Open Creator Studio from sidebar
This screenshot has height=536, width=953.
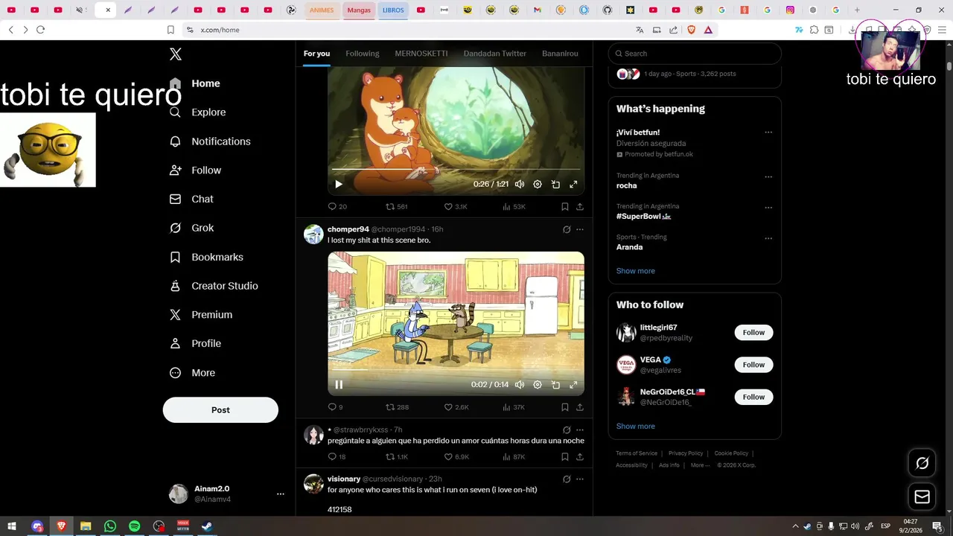pyautogui.click(x=214, y=286)
